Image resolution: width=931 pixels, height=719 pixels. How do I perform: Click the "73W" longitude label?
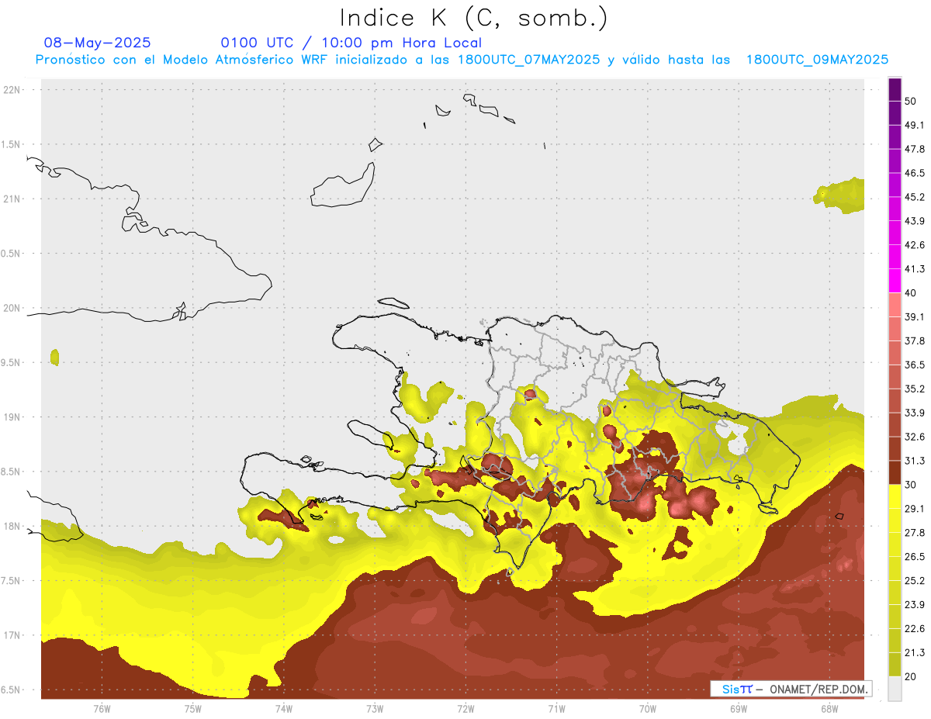375,709
